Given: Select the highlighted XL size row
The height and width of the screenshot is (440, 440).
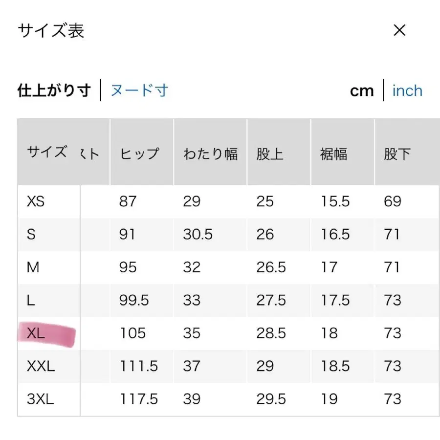Looking at the screenshot, I should coord(37,333).
